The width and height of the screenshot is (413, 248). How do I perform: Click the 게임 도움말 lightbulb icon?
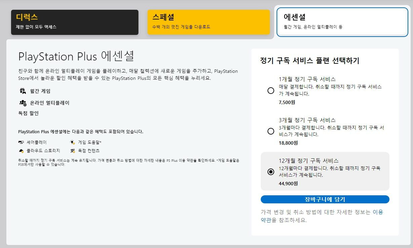[73, 142]
